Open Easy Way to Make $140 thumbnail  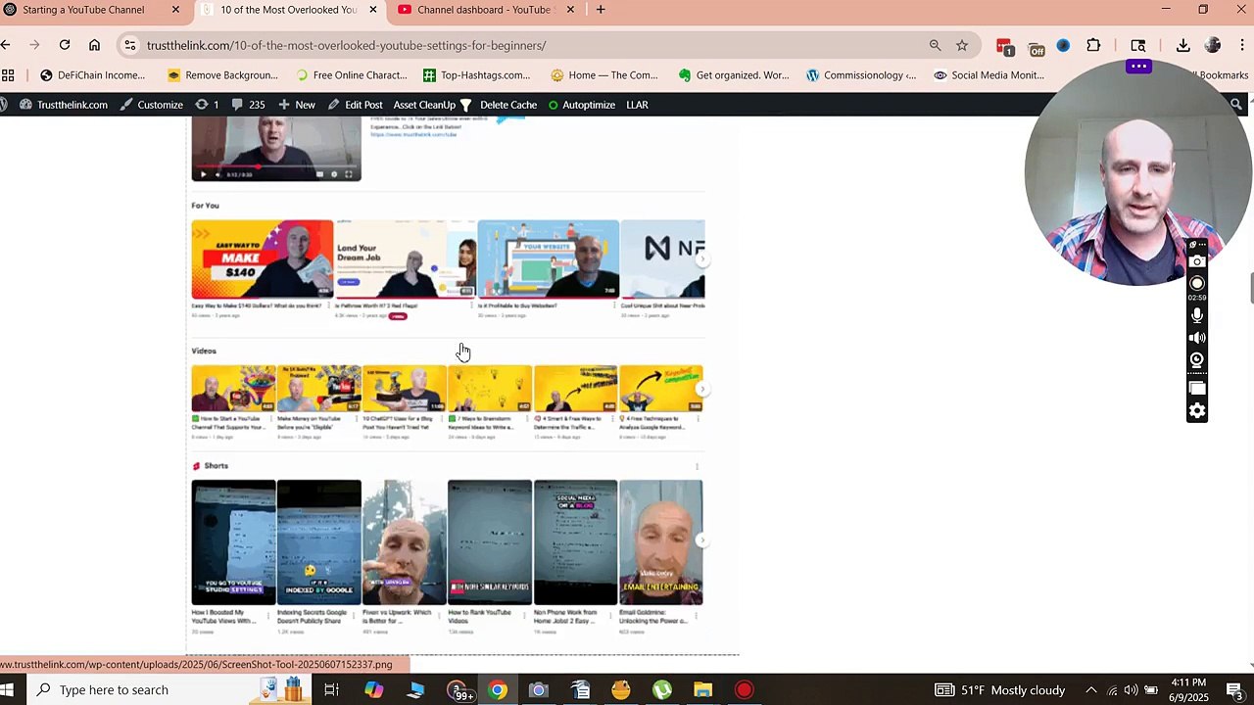click(x=263, y=259)
